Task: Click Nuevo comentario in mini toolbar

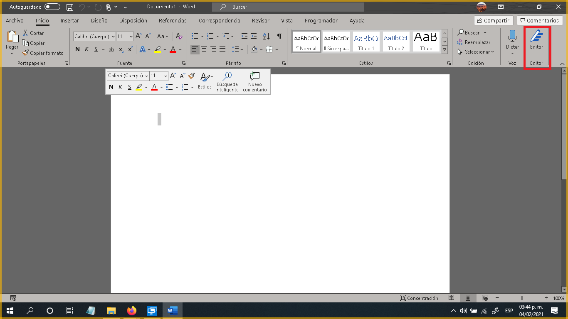Action: pyautogui.click(x=255, y=82)
